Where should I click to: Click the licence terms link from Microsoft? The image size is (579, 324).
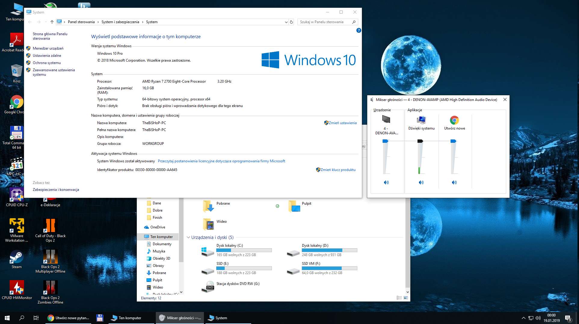click(221, 161)
